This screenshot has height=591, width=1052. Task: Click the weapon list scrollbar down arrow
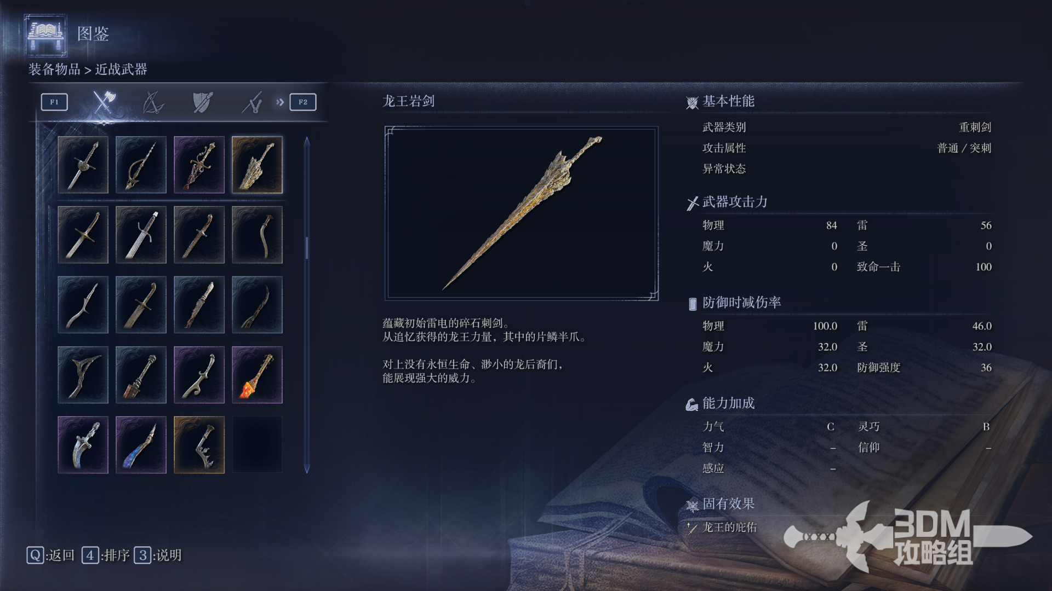click(x=307, y=469)
